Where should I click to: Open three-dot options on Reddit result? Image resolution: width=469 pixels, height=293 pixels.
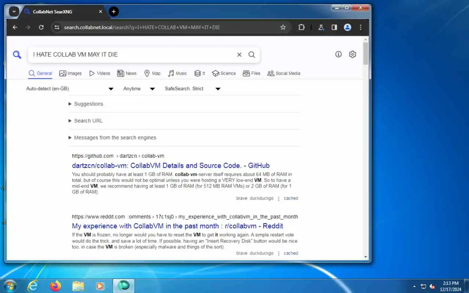coord(278,253)
